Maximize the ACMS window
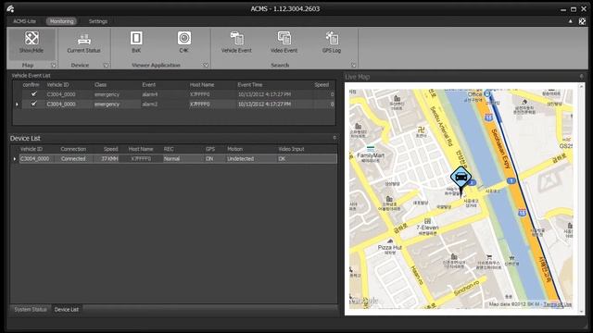The image size is (593, 333). 574,9
